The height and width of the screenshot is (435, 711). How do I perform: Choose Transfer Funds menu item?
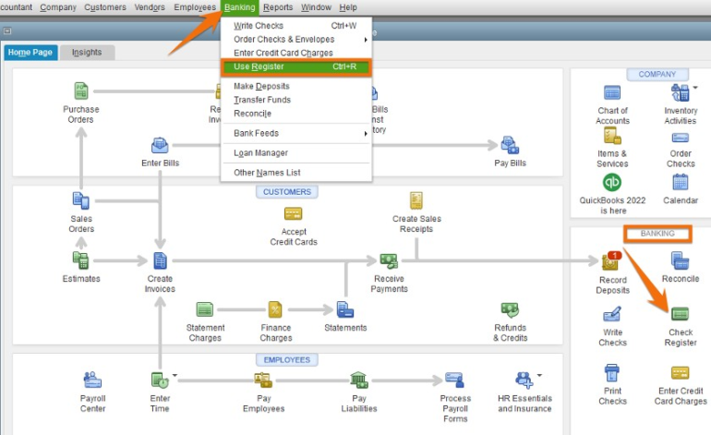coord(295,100)
